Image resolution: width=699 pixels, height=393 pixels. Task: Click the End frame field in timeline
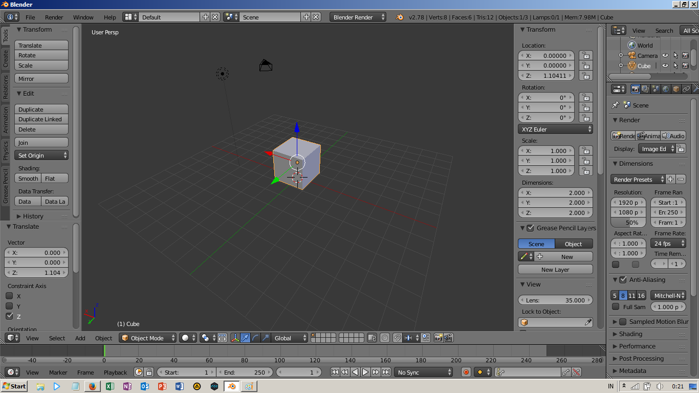pyautogui.click(x=245, y=372)
